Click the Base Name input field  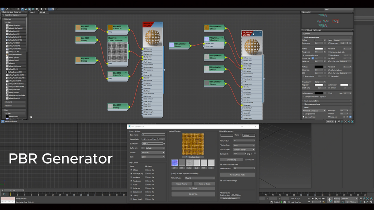[x=153, y=135]
